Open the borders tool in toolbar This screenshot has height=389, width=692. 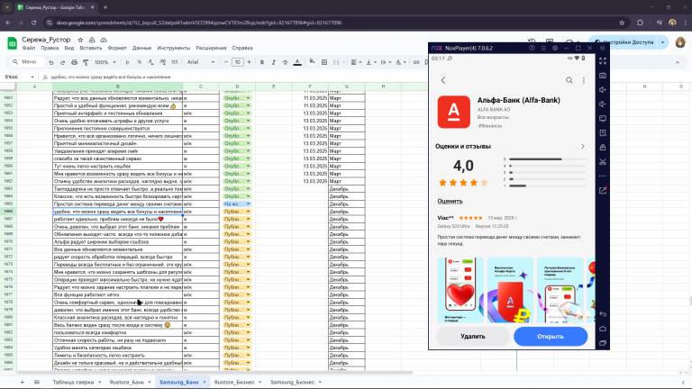point(324,62)
